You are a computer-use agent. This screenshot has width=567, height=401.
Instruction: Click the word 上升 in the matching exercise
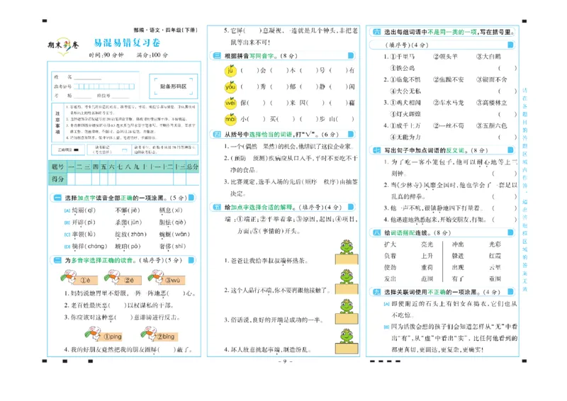click(x=427, y=256)
